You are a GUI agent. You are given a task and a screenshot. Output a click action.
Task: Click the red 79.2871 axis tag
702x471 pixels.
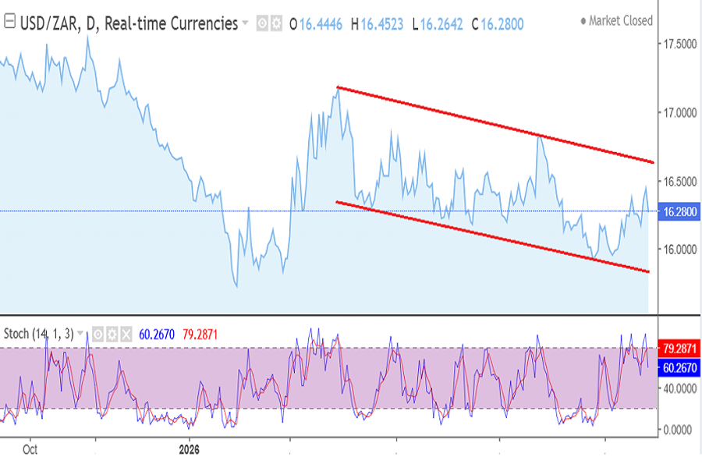pyautogui.click(x=679, y=349)
